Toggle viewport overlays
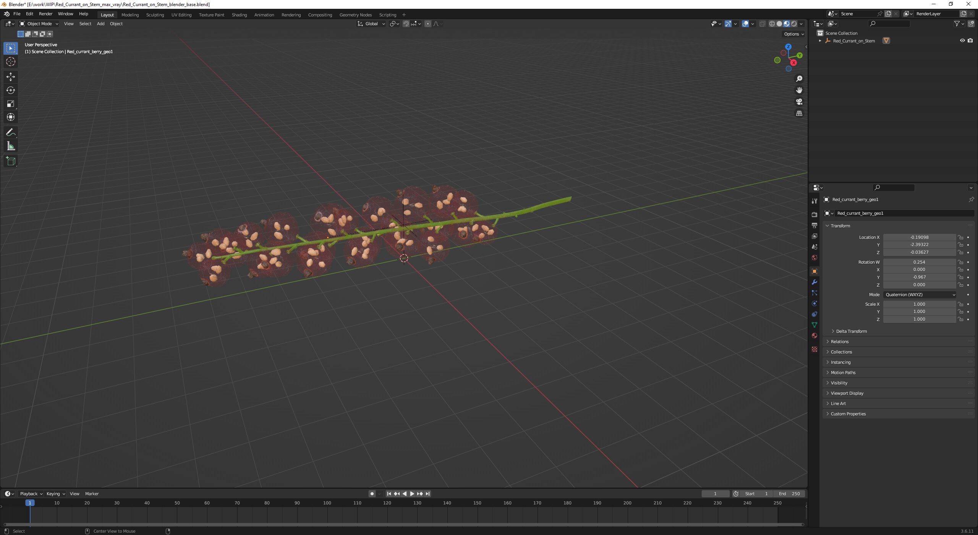 pyautogui.click(x=745, y=24)
